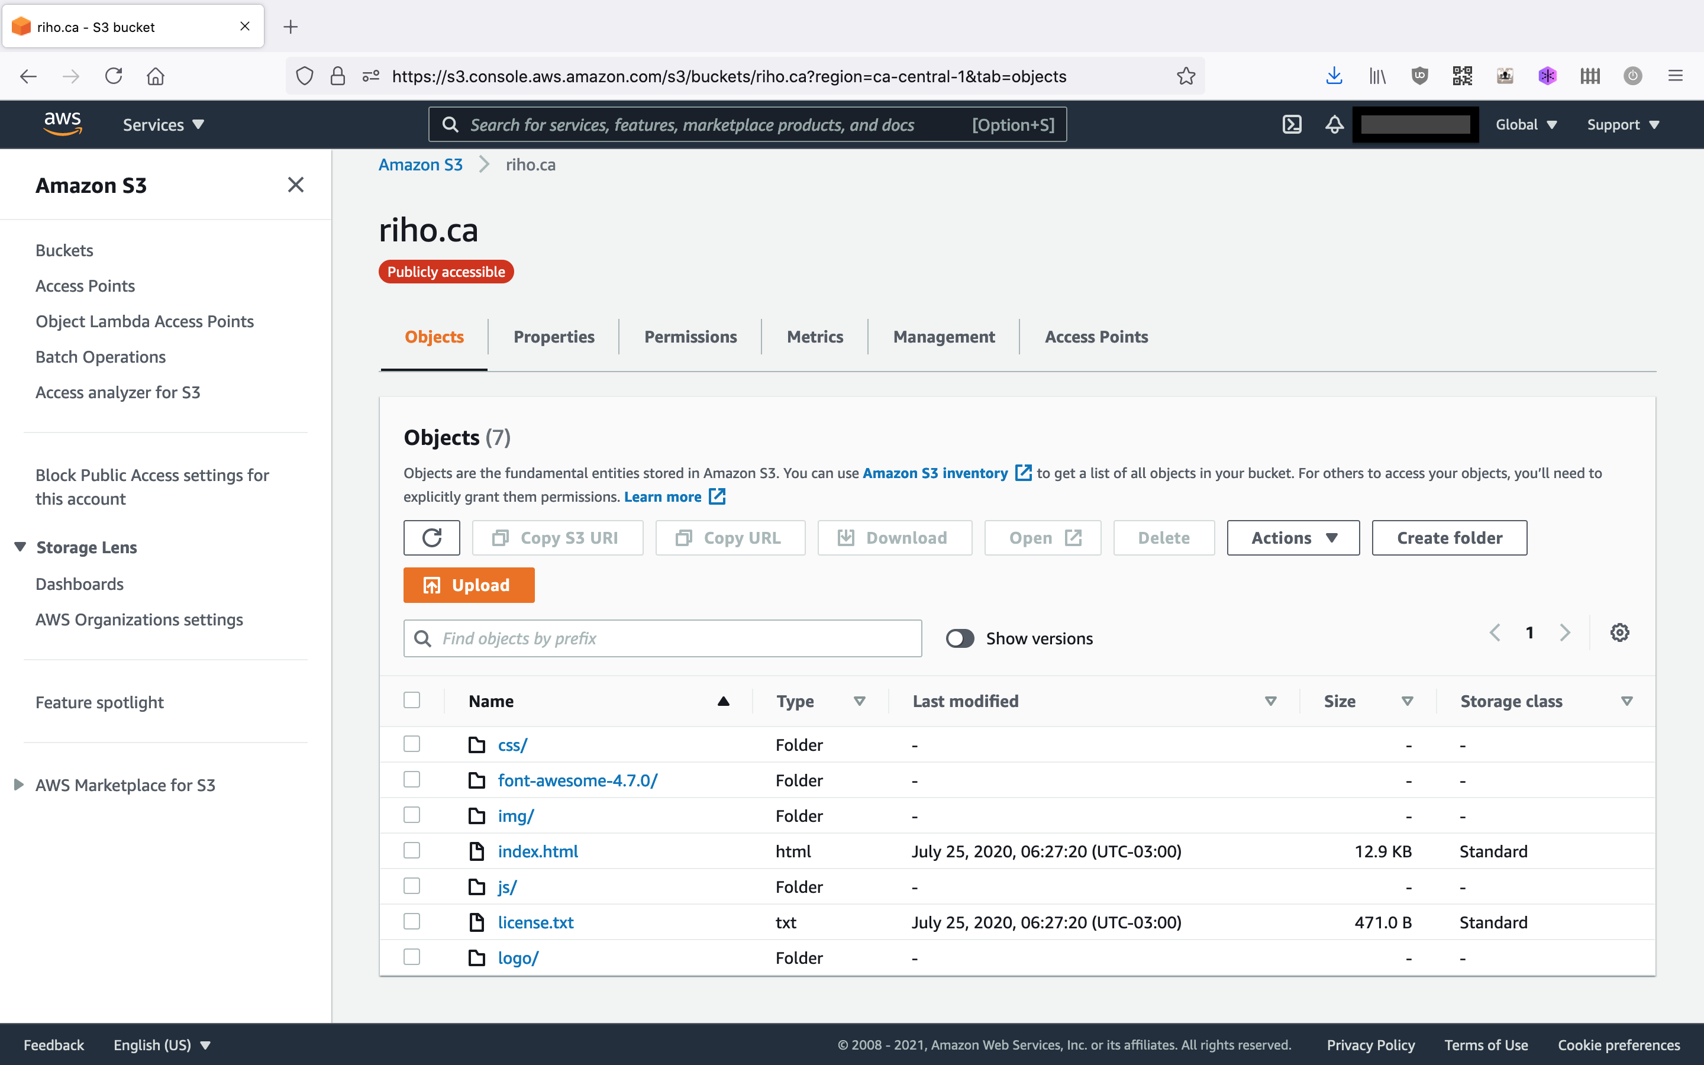Check the index.html checkbox
This screenshot has width=1704, height=1065.
412,850
